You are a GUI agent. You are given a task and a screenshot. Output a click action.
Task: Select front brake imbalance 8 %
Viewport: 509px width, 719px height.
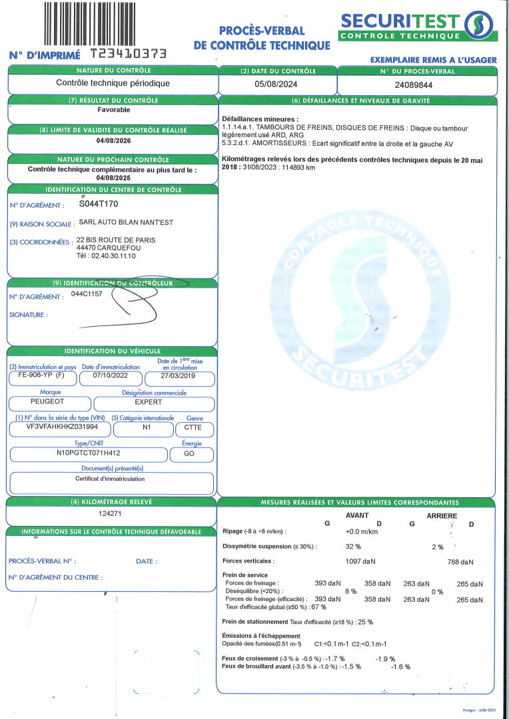pyautogui.click(x=350, y=592)
